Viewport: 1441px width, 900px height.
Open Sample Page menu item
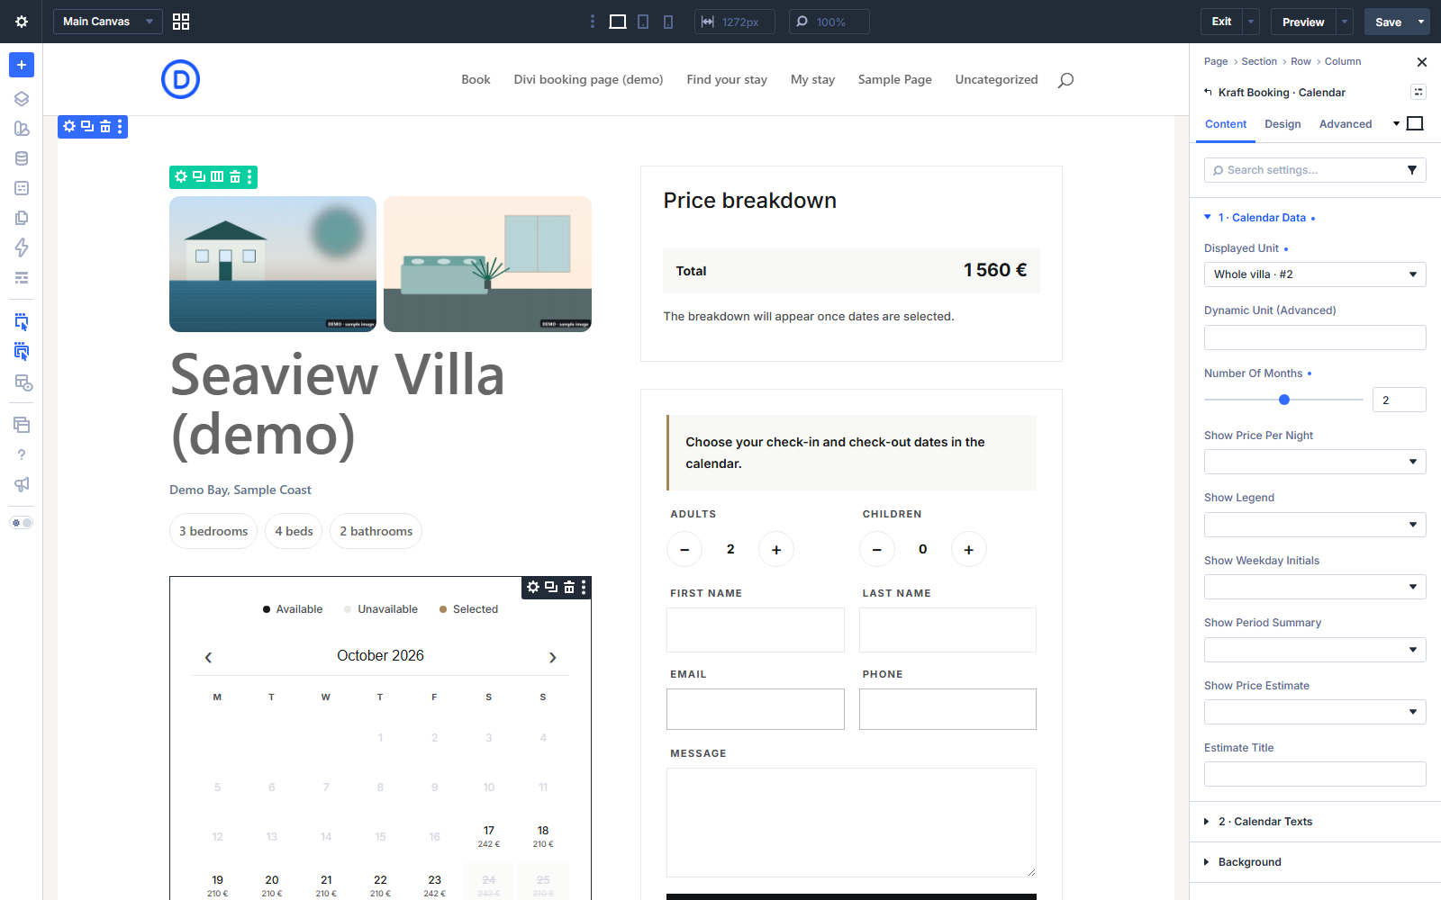point(894,79)
